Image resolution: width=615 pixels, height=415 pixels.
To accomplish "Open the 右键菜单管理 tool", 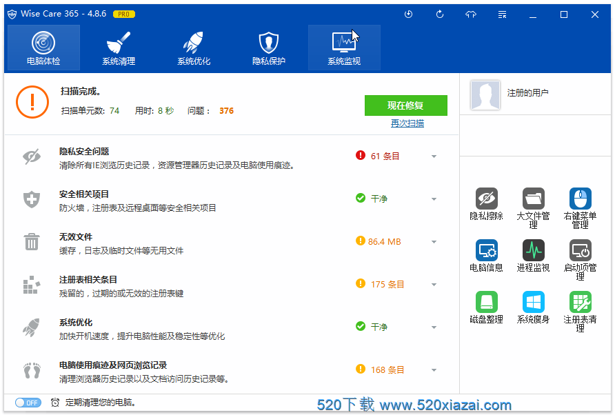I will tap(580, 208).
